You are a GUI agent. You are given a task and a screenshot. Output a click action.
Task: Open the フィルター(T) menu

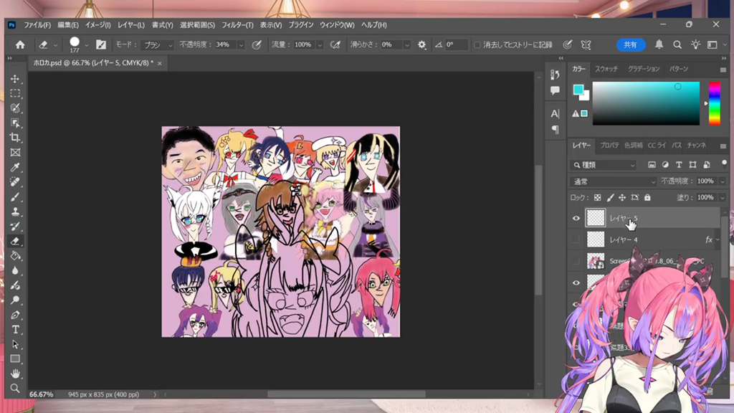[x=237, y=25]
